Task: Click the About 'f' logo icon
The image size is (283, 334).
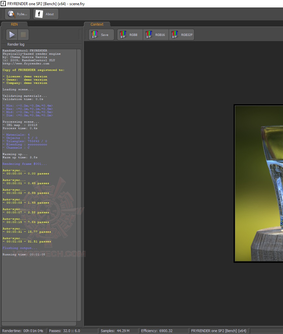Action: 39,14
